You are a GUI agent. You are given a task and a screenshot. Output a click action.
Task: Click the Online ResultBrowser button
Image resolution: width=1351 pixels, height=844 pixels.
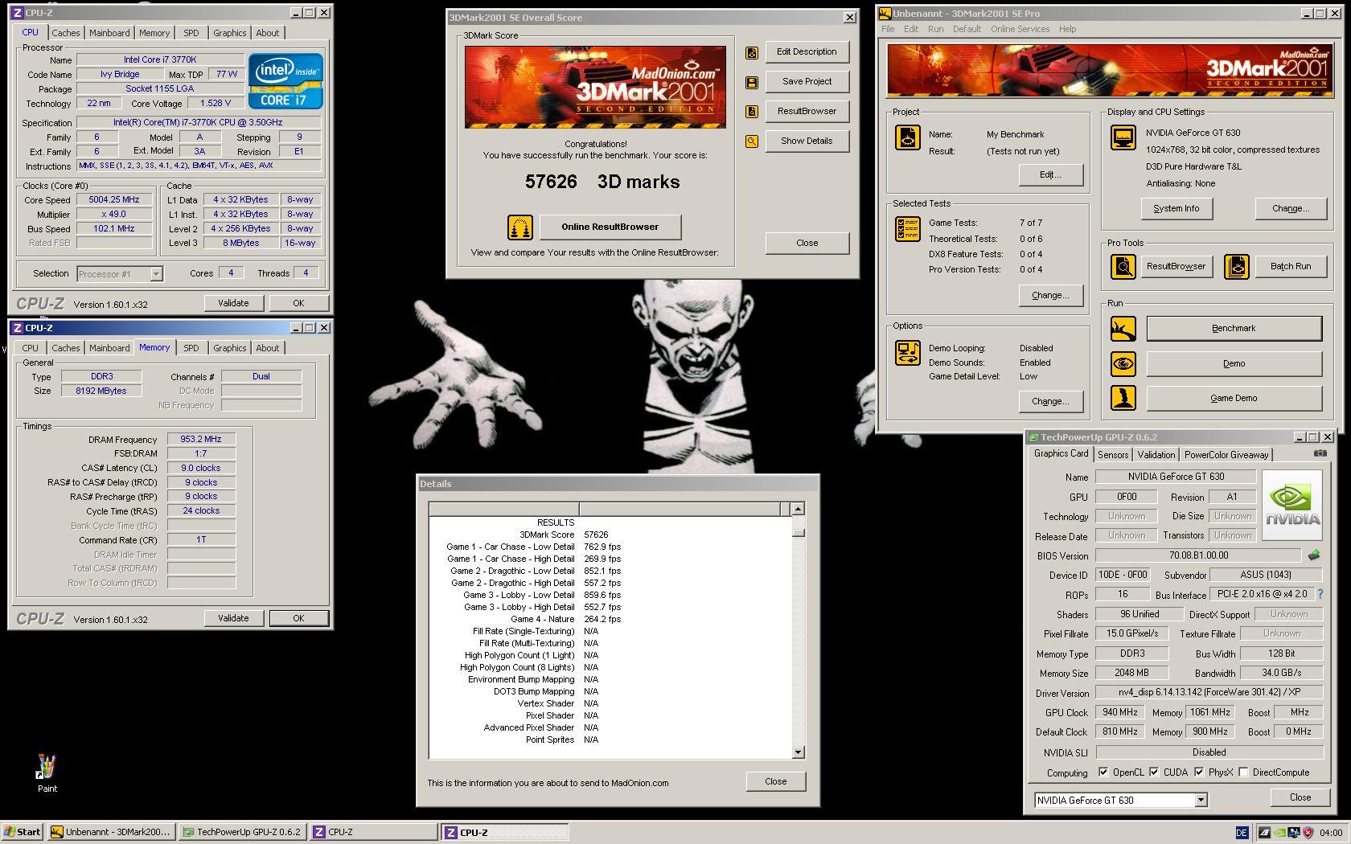[610, 227]
